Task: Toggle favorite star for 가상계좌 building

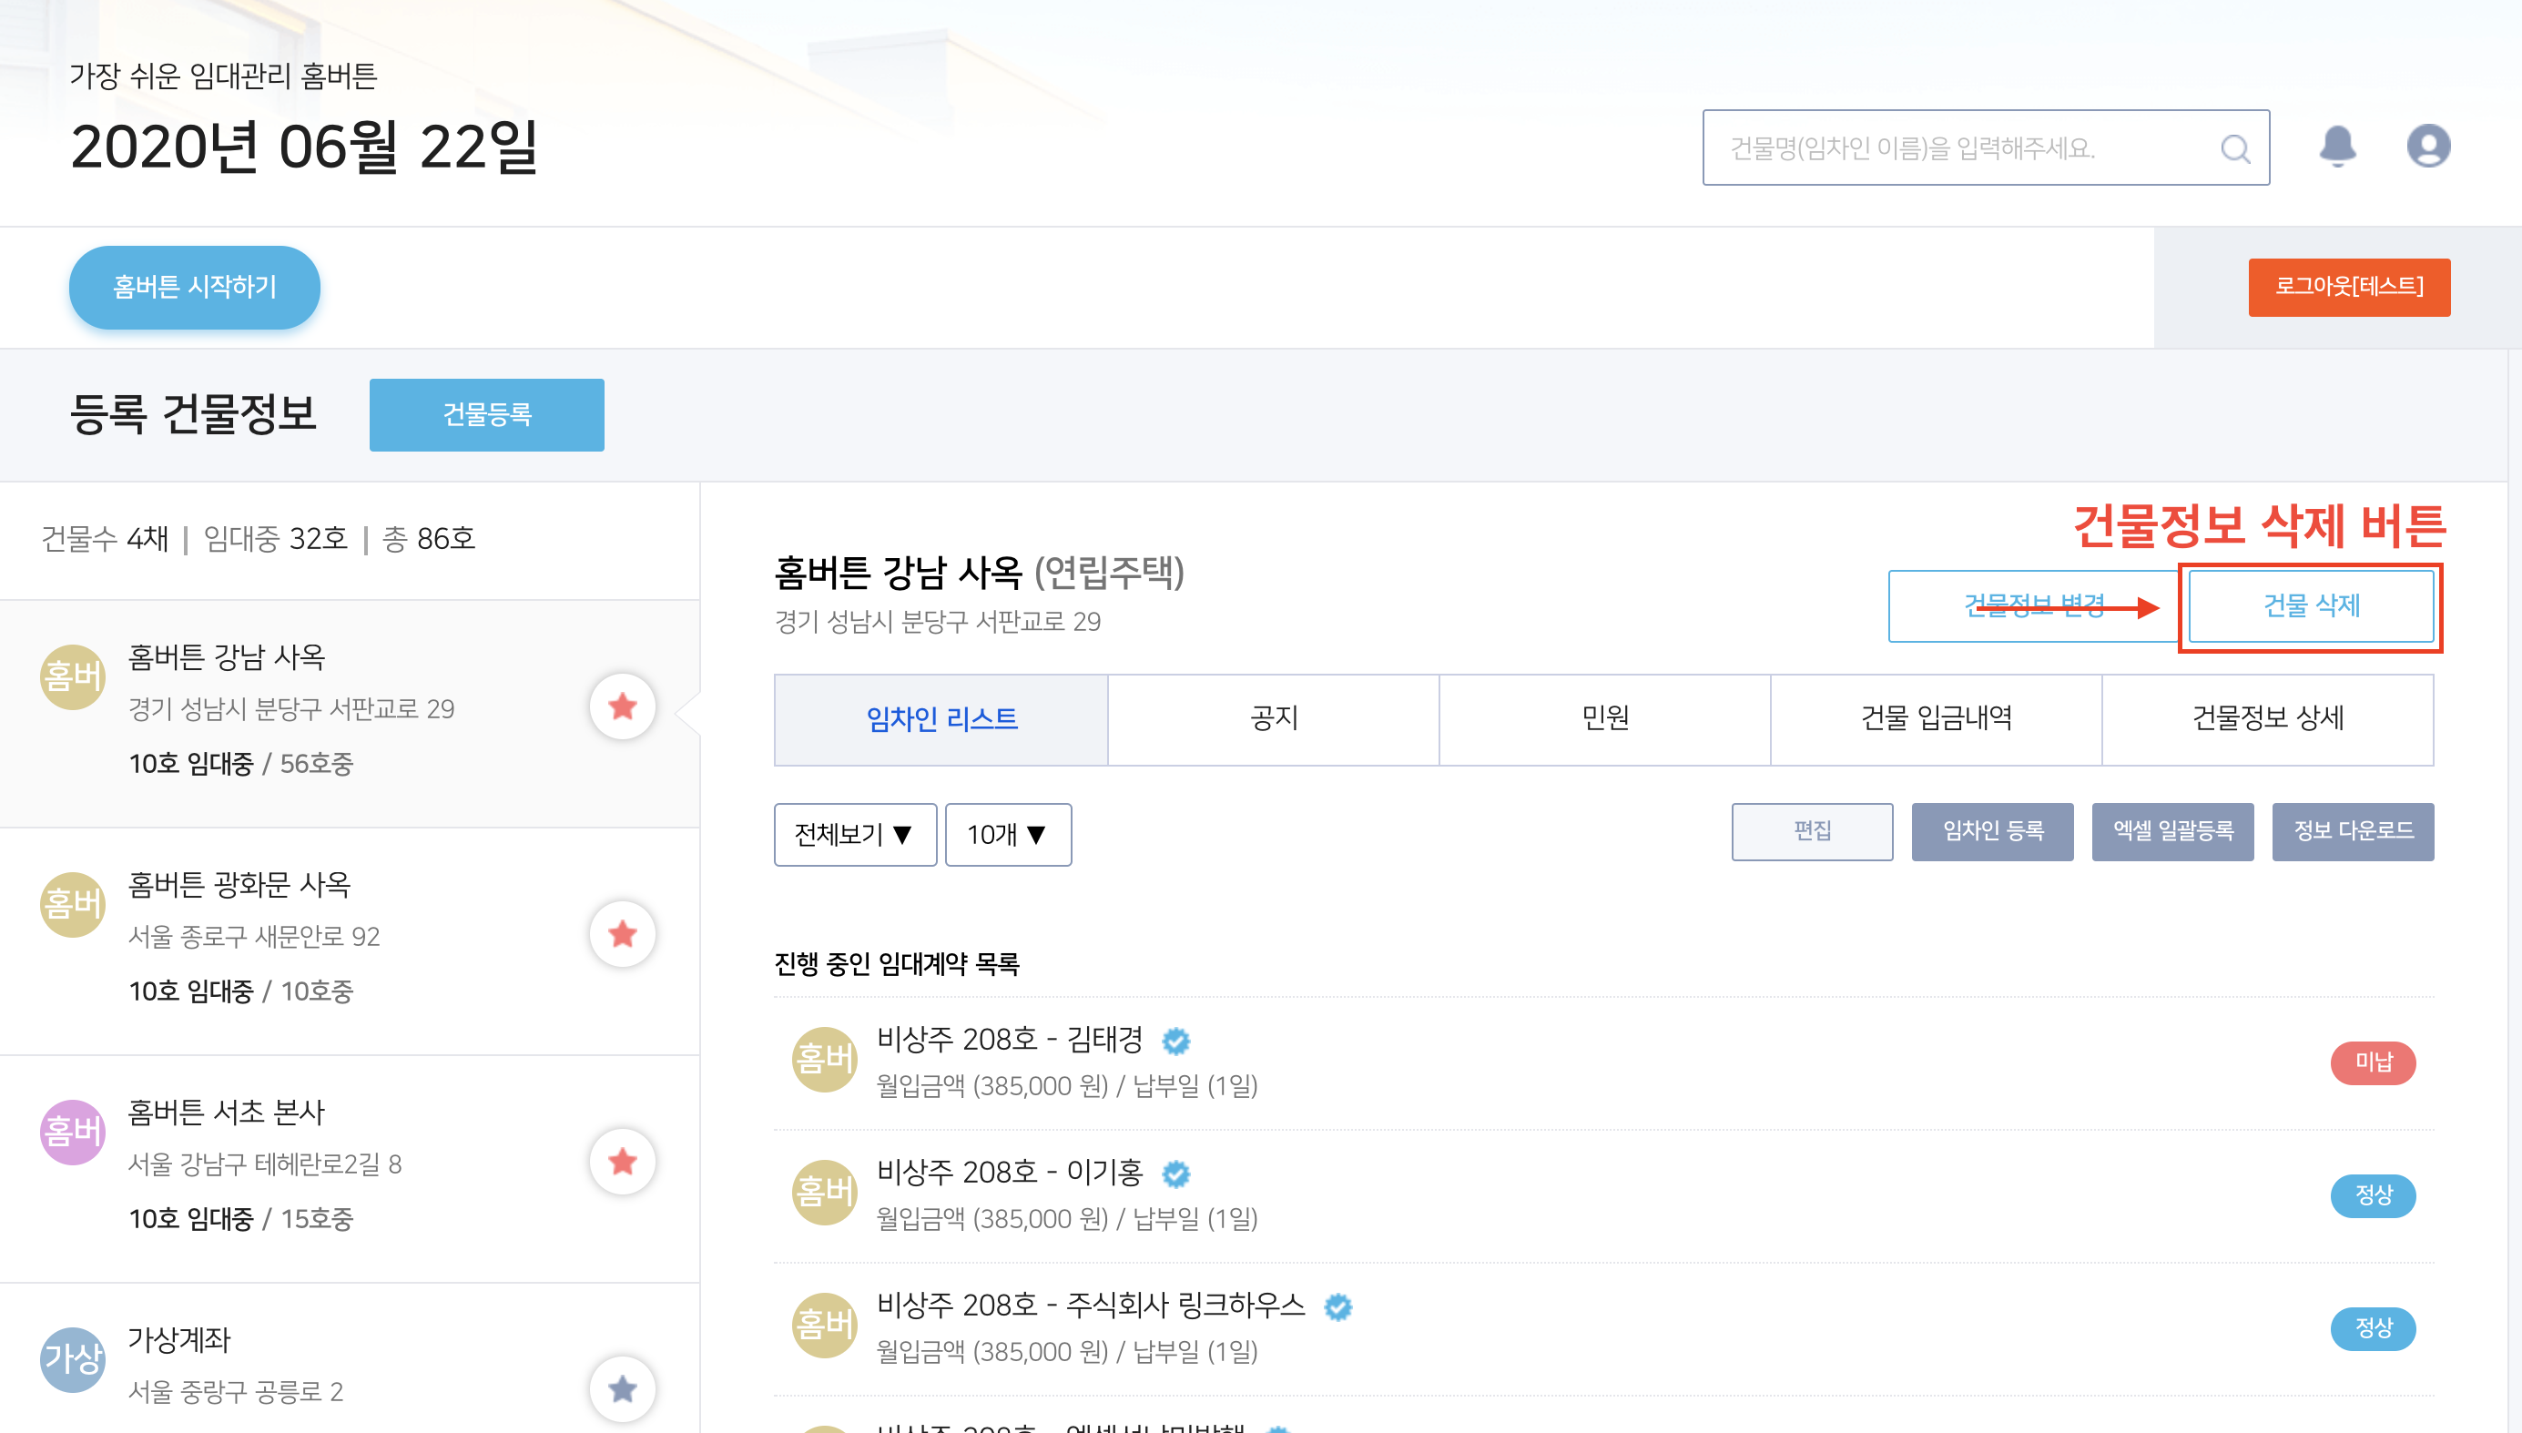Action: pos(622,1388)
